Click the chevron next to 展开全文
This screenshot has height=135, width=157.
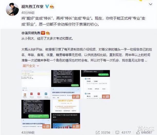(x=38, y=66)
